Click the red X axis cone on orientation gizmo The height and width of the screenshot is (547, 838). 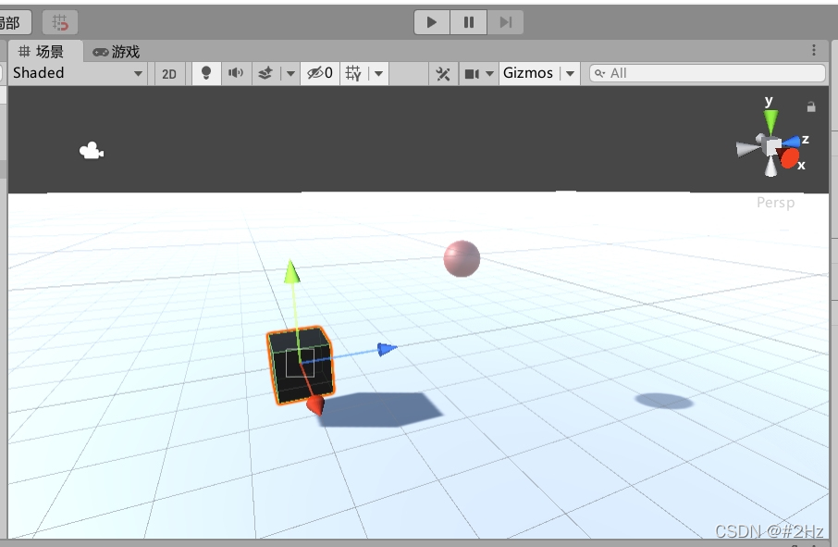click(789, 157)
